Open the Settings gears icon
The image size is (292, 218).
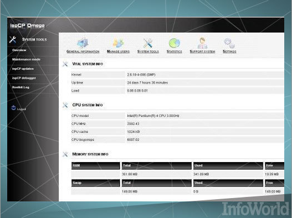229,43
